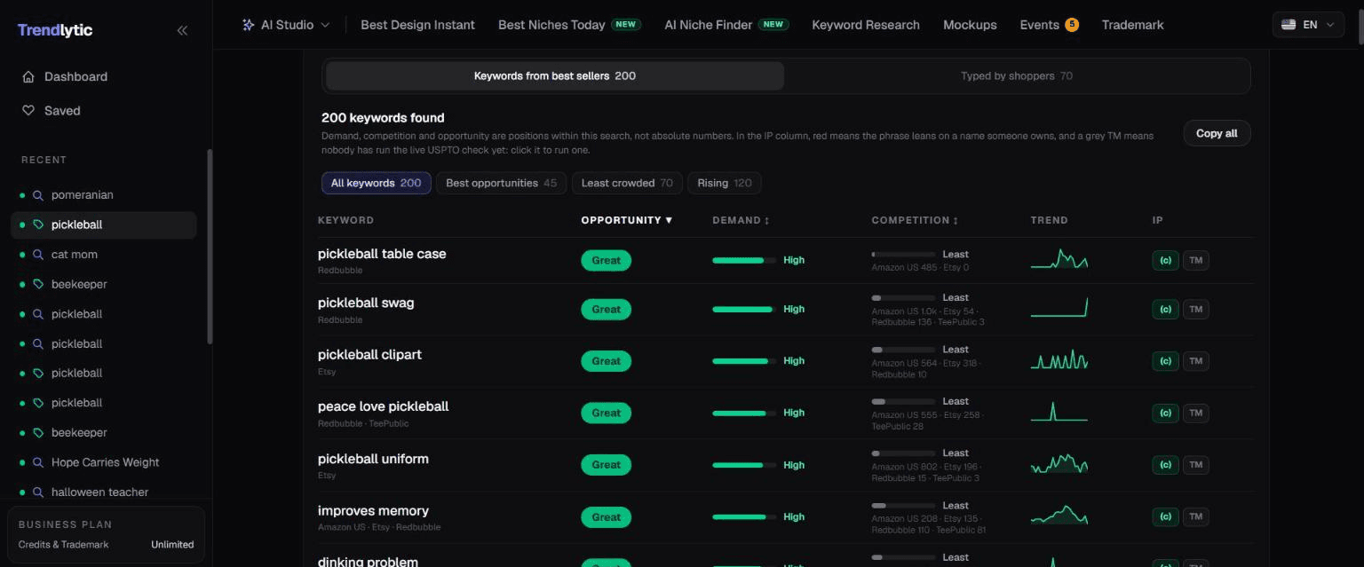Click the Dashboard home icon

pos(28,77)
